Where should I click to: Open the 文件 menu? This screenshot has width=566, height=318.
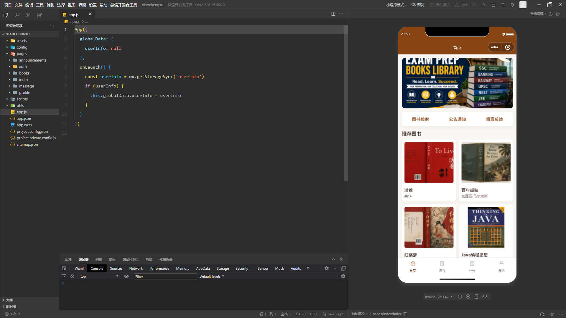tap(18, 5)
